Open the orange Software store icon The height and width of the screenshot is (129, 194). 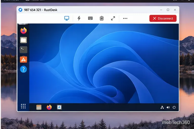pos(23,59)
